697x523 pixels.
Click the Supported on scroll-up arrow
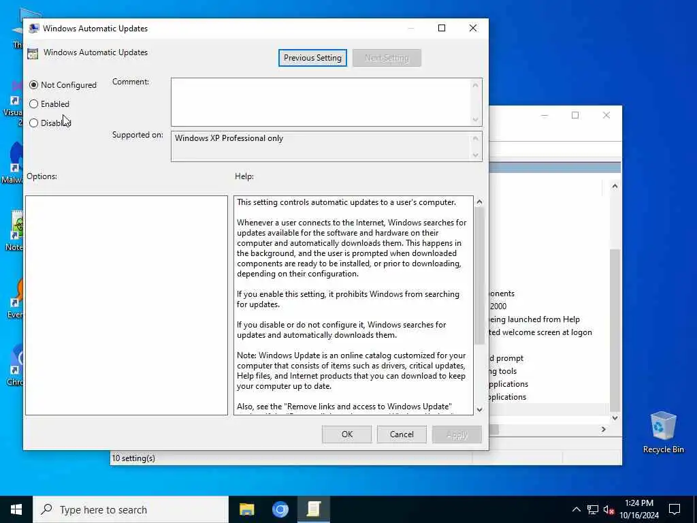pos(476,138)
